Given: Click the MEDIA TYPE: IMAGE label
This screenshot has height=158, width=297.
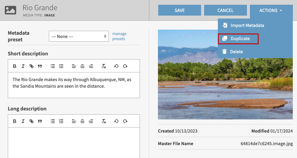Looking at the screenshot, I should pyautogui.click(x=39, y=15).
